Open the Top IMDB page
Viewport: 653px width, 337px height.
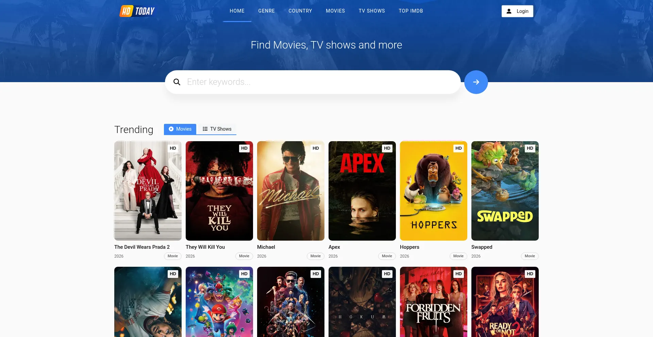point(411,11)
